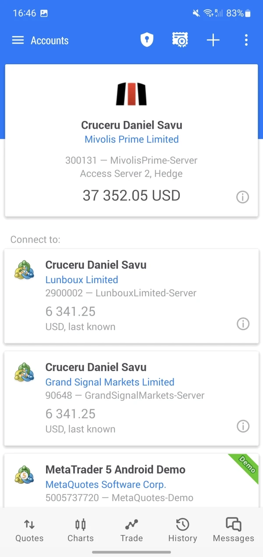Show info for Mivolis Prime account

click(x=242, y=197)
